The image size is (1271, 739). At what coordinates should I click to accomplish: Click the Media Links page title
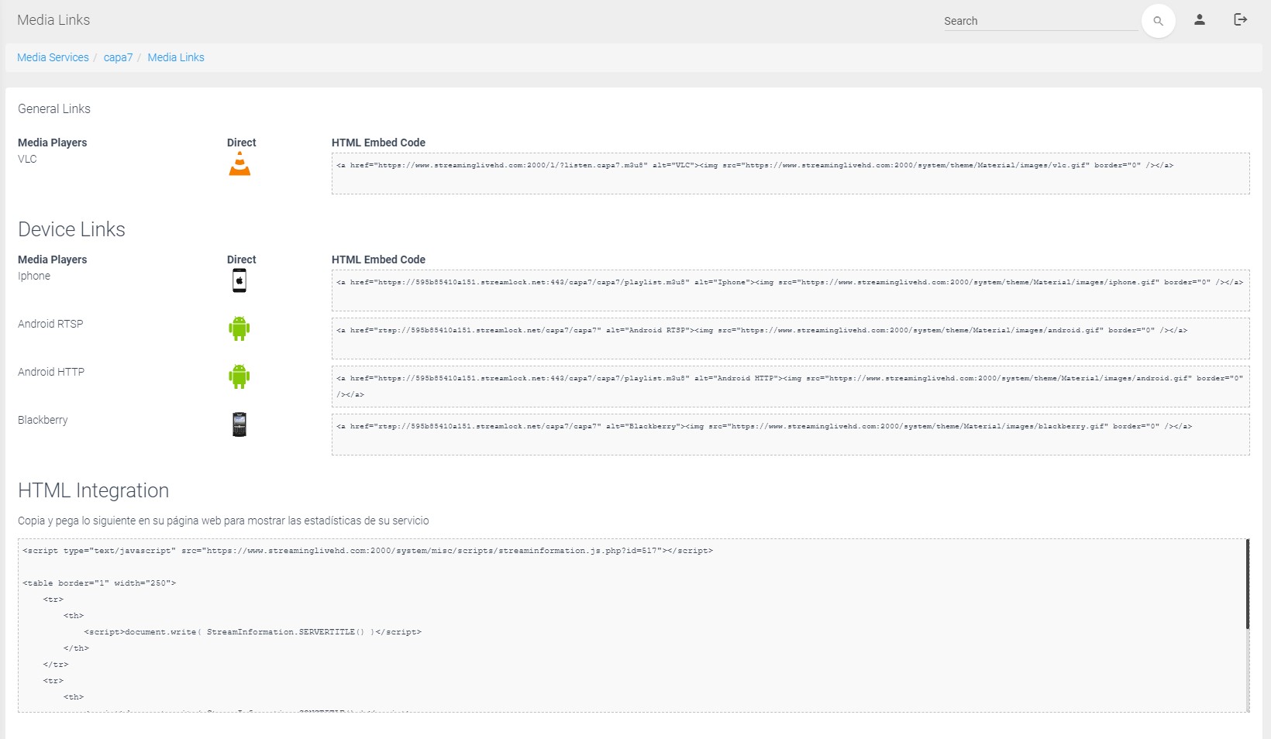(53, 20)
